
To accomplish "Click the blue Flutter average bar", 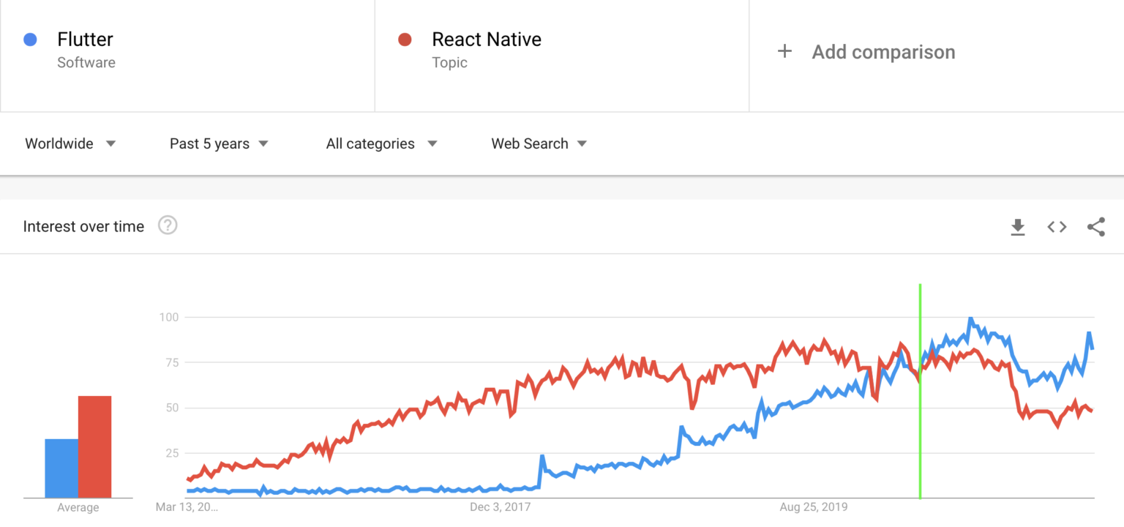I will point(61,468).
